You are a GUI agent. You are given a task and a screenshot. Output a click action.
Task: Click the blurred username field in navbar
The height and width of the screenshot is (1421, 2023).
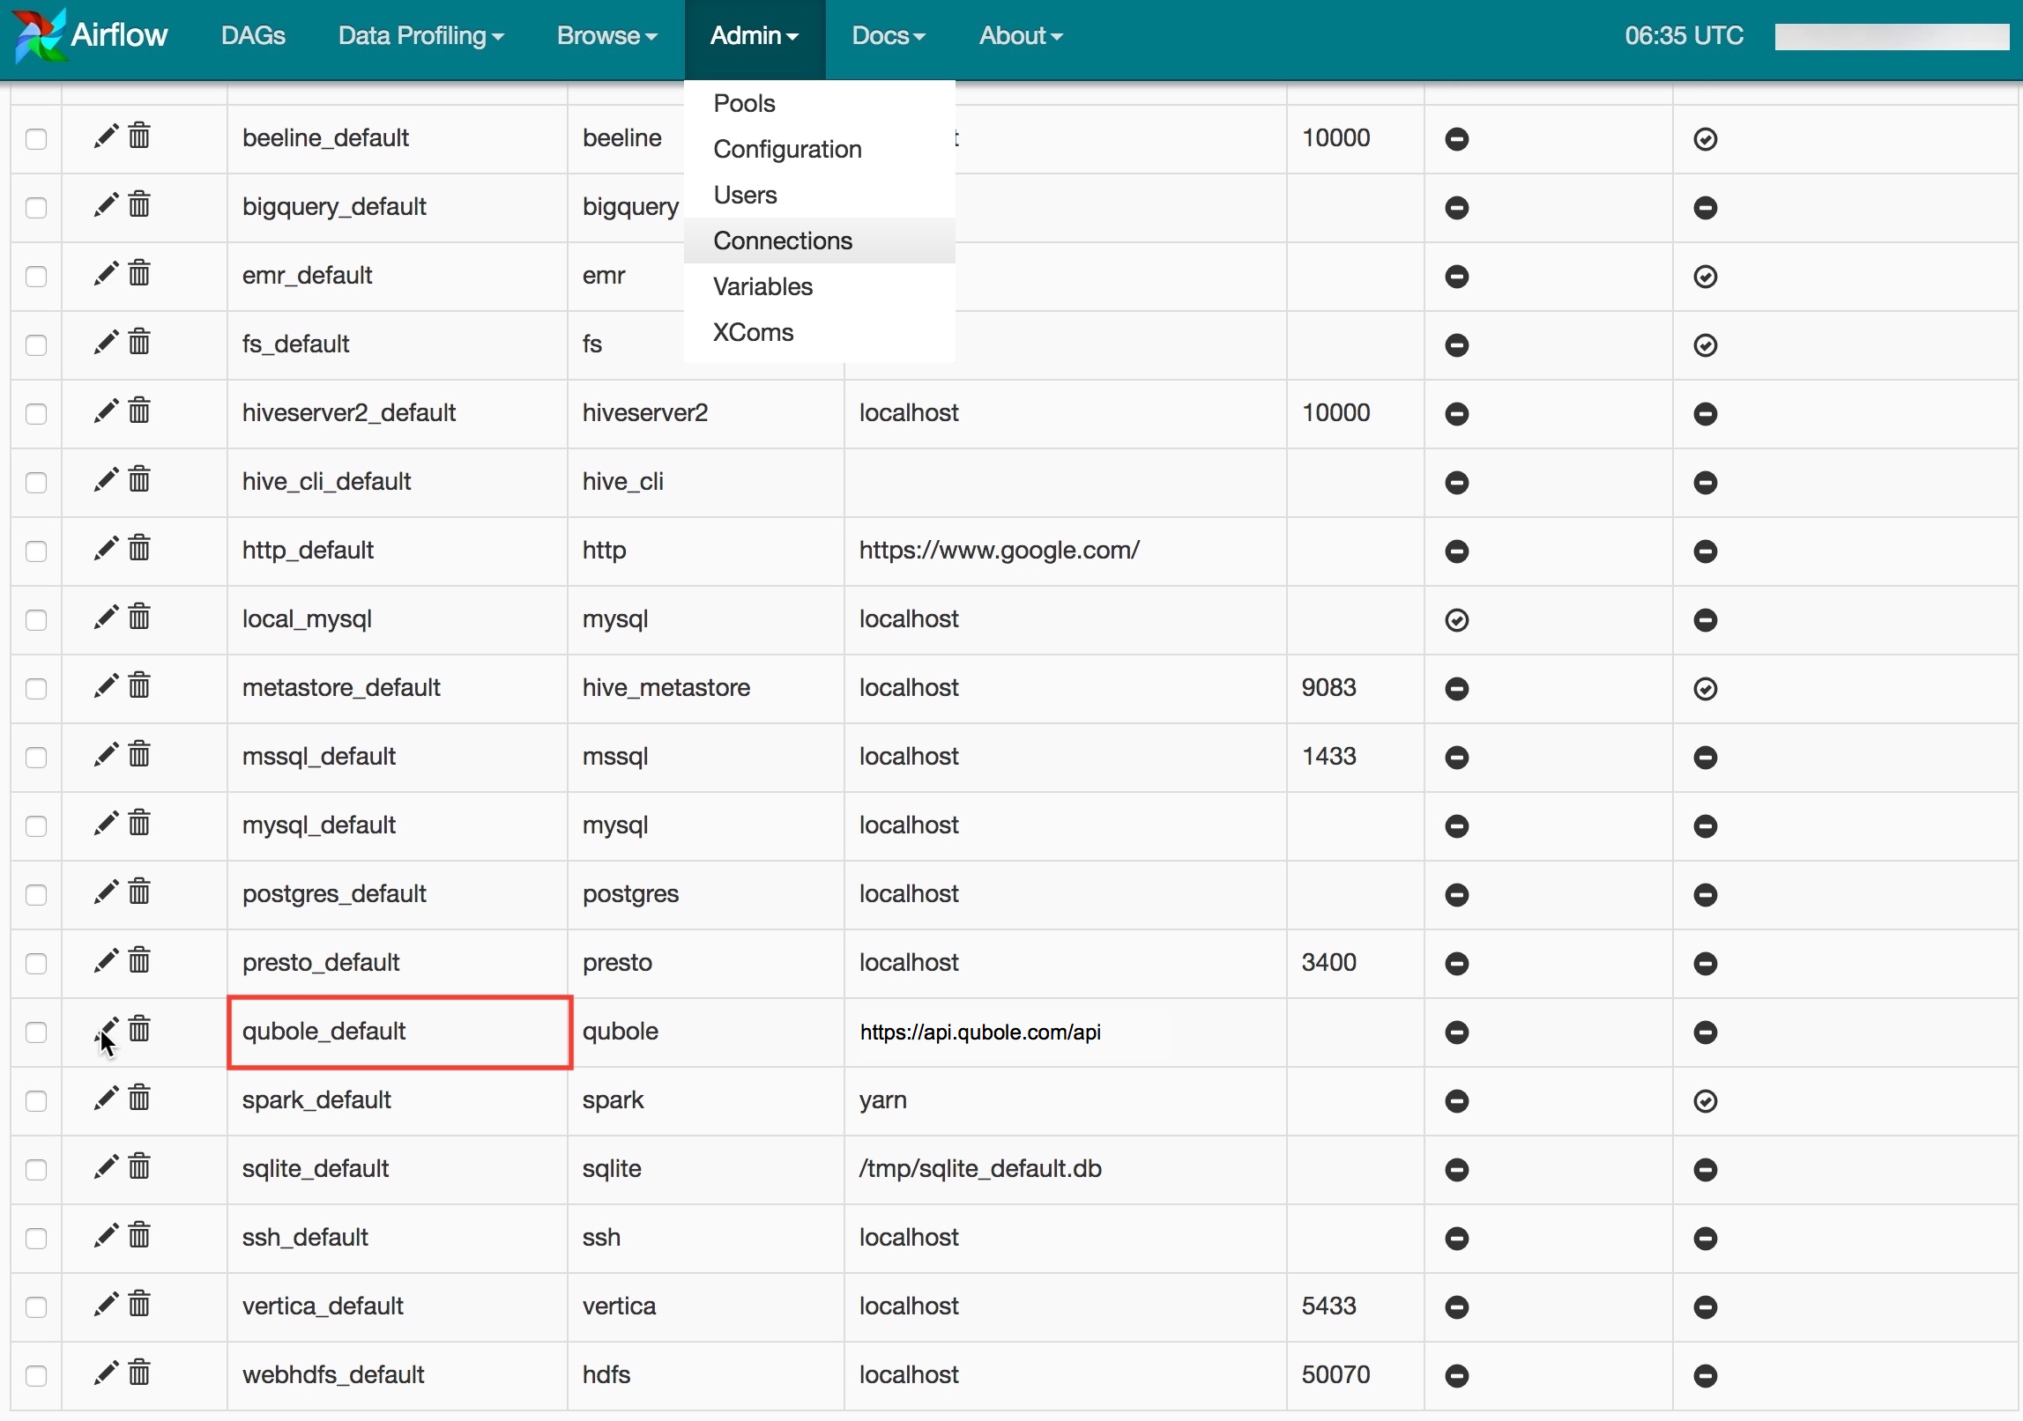coord(1892,36)
